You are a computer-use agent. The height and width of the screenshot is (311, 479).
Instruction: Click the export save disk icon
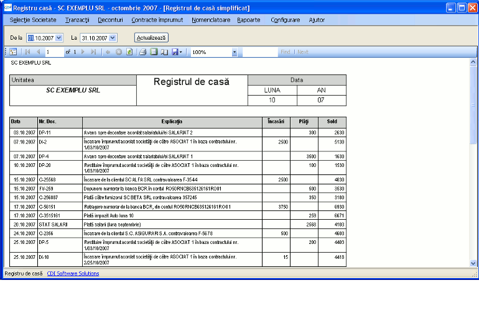tap(175, 52)
